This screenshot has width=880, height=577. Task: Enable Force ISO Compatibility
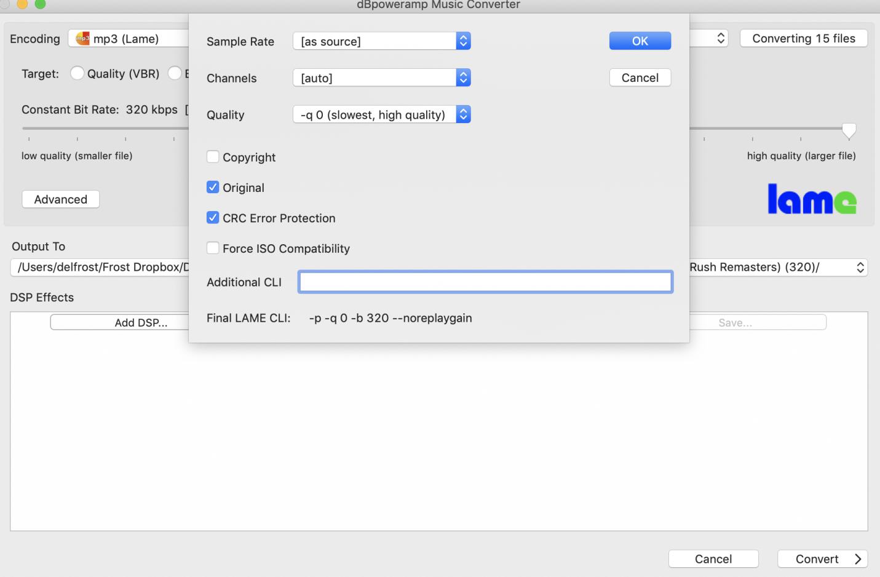click(213, 248)
